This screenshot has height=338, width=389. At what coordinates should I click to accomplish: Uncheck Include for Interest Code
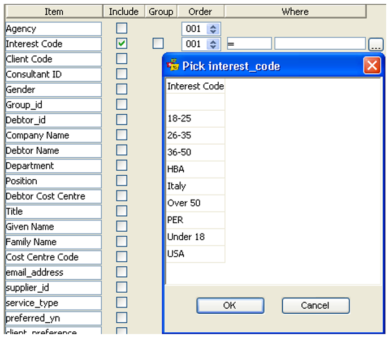122,44
